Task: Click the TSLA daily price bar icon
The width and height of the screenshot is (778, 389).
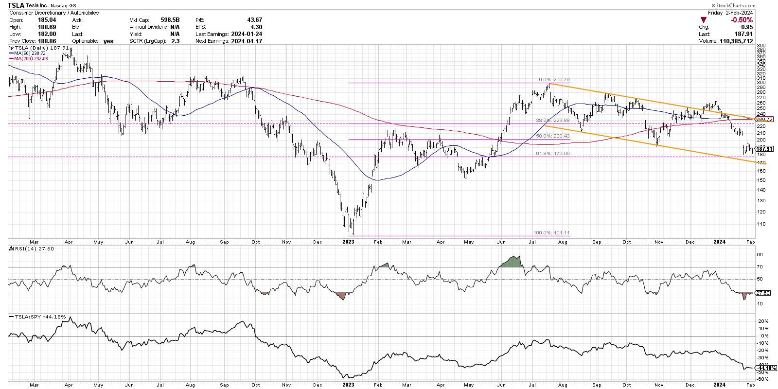Action: pos(12,48)
